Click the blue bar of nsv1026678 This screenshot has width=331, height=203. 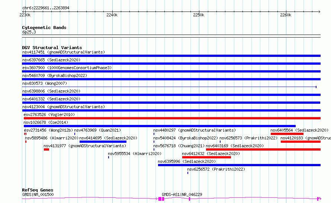160,126
